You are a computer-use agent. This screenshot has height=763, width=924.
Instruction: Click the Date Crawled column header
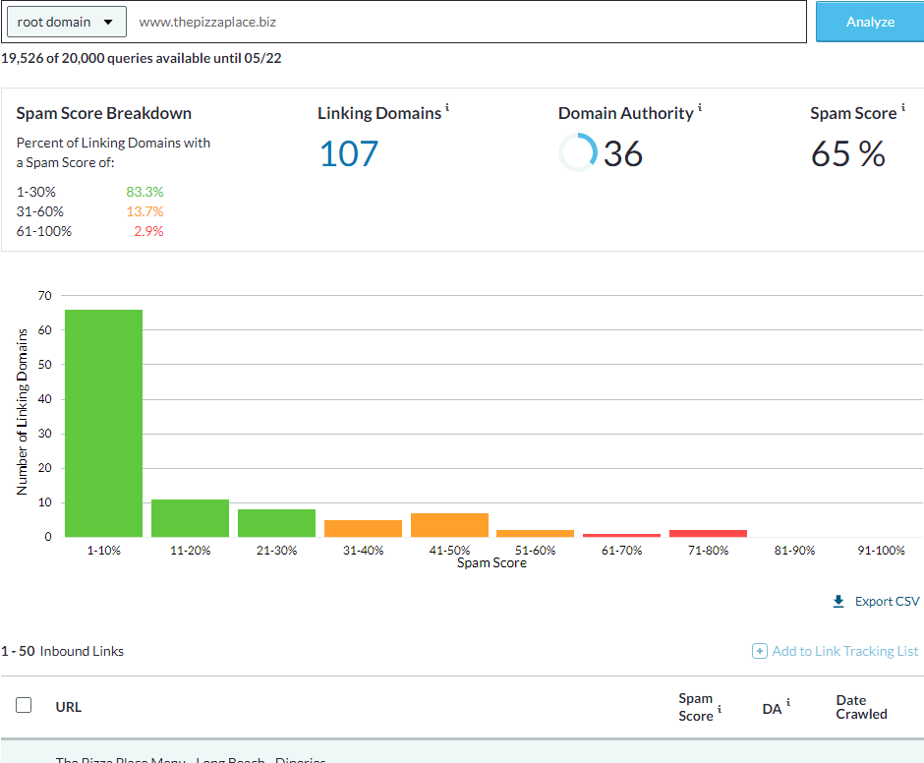[x=861, y=707]
